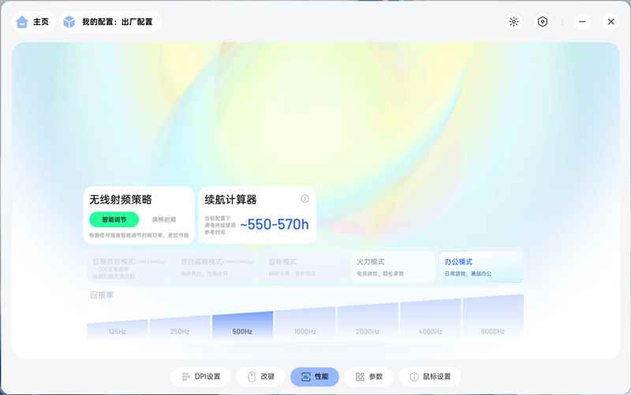Select the 办公模式 mode card
Viewport: 631px width, 395px height.
coord(480,267)
